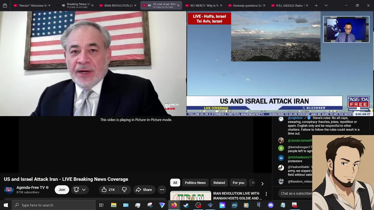Select the Related filter chip
This screenshot has height=210, width=374.
click(219, 183)
